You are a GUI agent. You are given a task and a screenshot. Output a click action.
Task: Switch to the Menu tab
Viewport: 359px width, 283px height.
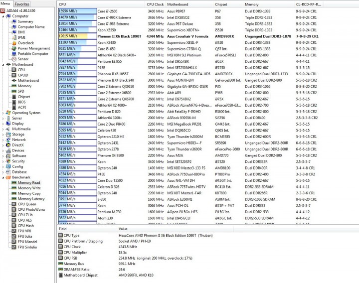5,3
